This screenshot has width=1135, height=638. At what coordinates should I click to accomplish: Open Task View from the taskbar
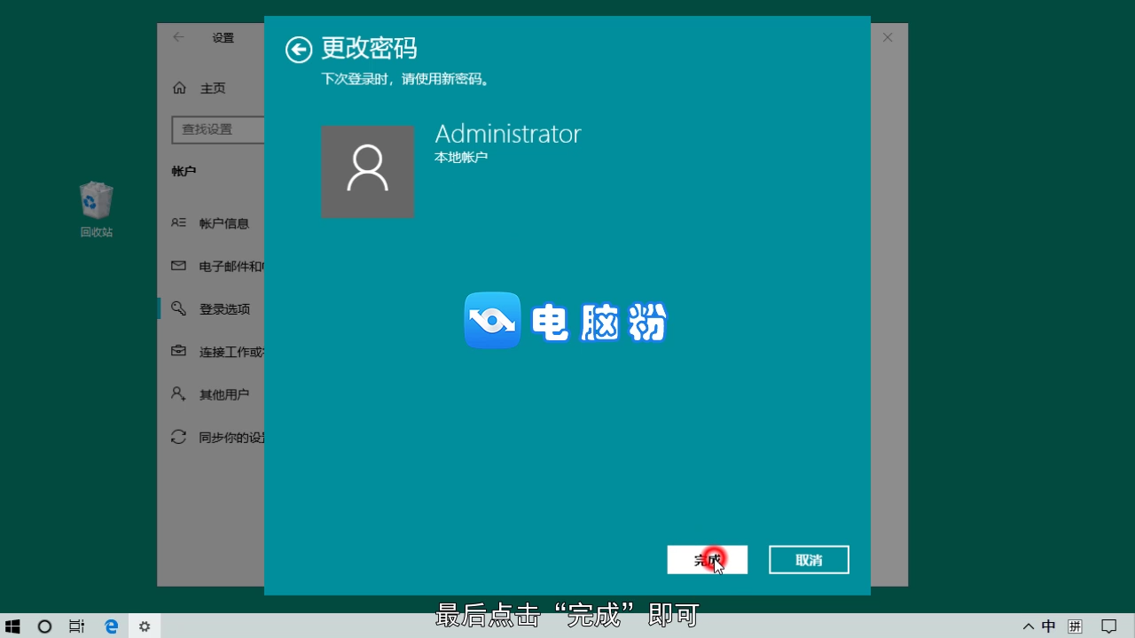[76, 626]
